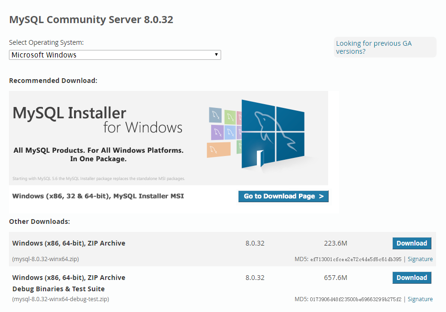Open the Select Operating System dropdown
This screenshot has height=312, width=446.
pos(115,55)
